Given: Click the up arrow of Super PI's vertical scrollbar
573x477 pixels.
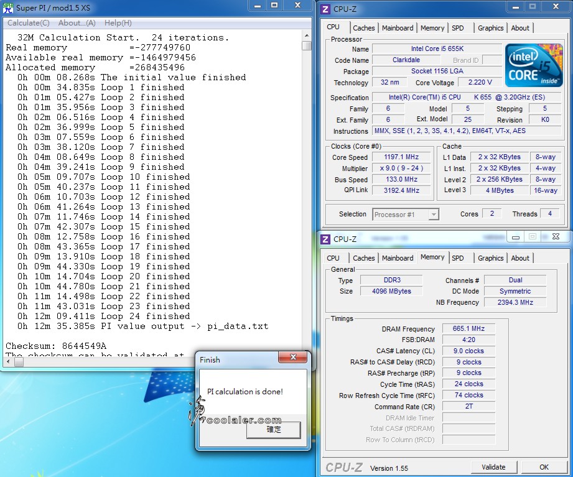Looking at the screenshot, I should tap(307, 35).
